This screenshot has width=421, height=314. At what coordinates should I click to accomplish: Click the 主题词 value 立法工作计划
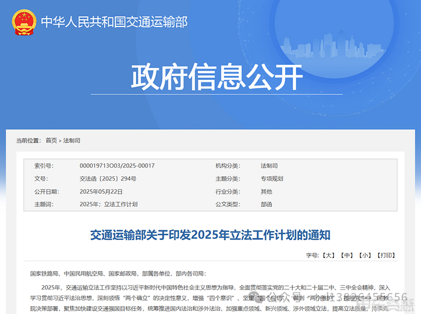coord(121,205)
